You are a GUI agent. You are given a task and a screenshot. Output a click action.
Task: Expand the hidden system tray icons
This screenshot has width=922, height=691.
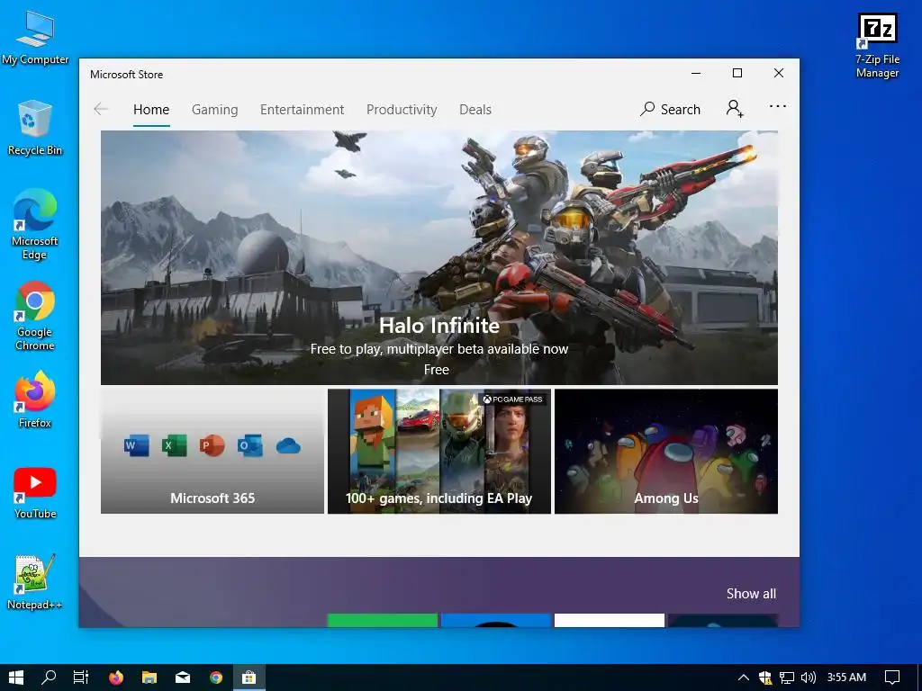point(743,678)
